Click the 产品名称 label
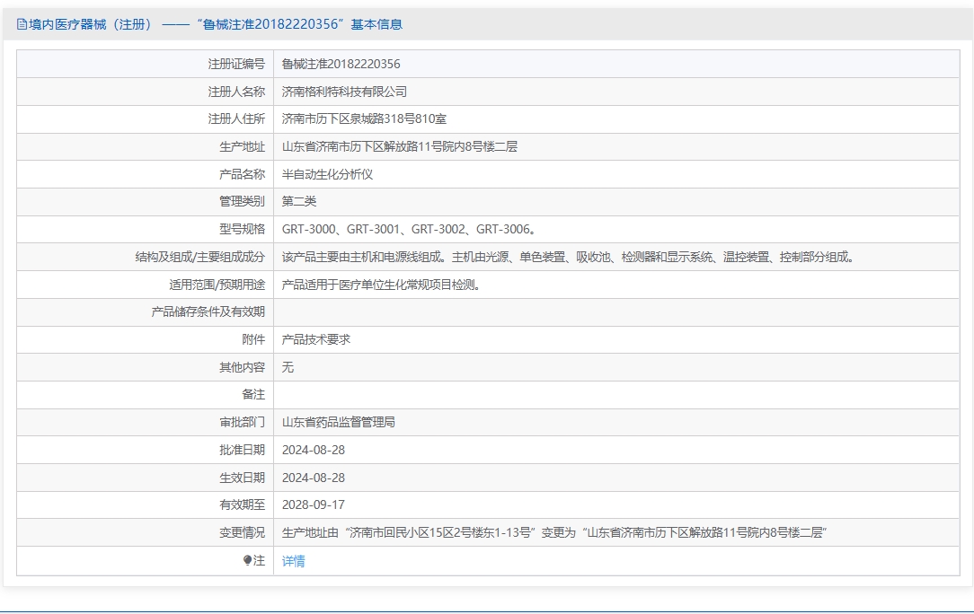 (242, 174)
